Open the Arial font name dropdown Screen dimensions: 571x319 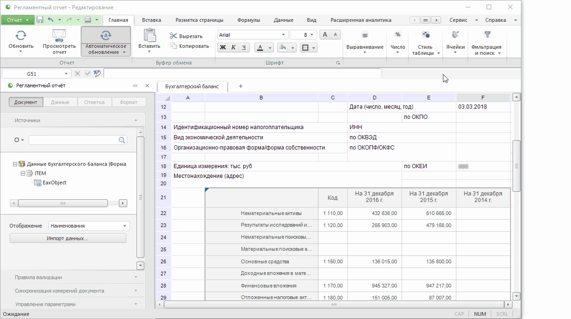pos(283,35)
